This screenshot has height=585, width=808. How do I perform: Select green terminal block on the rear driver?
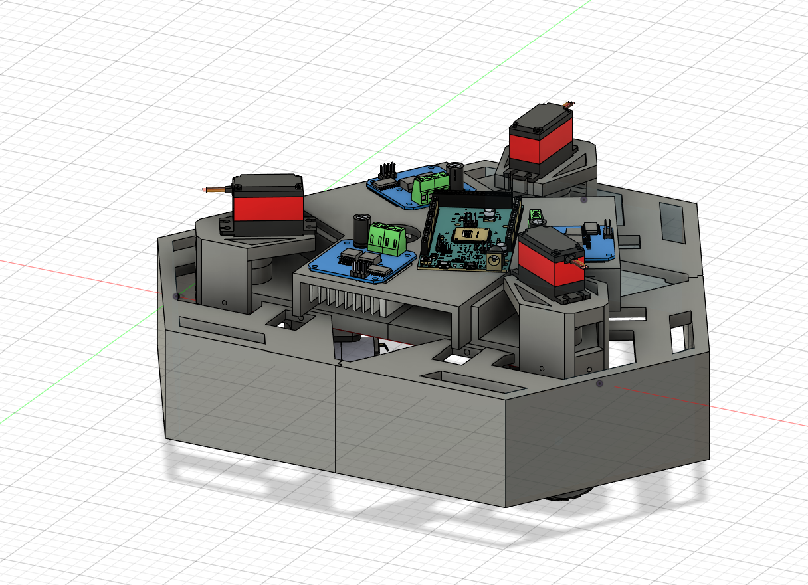430,185
